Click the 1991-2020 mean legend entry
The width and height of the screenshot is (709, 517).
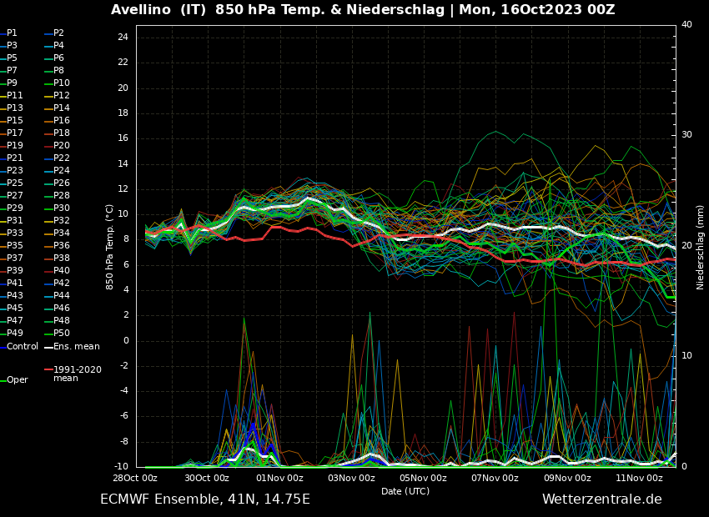(x=77, y=374)
